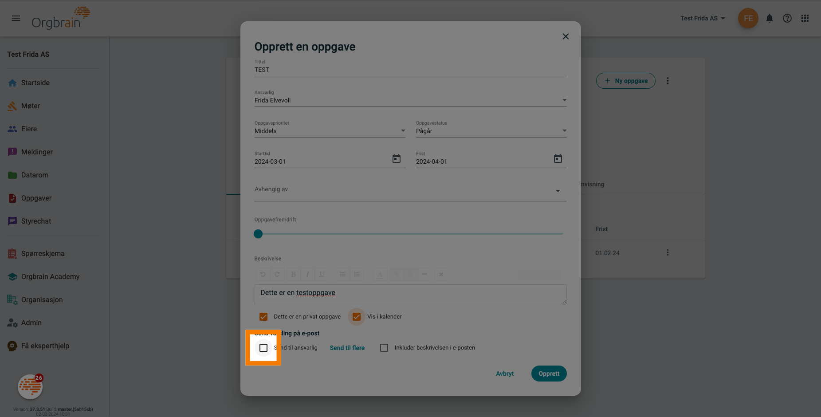Click the Frist column header
The width and height of the screenshot is (821, 417).
tap(601, 229)
